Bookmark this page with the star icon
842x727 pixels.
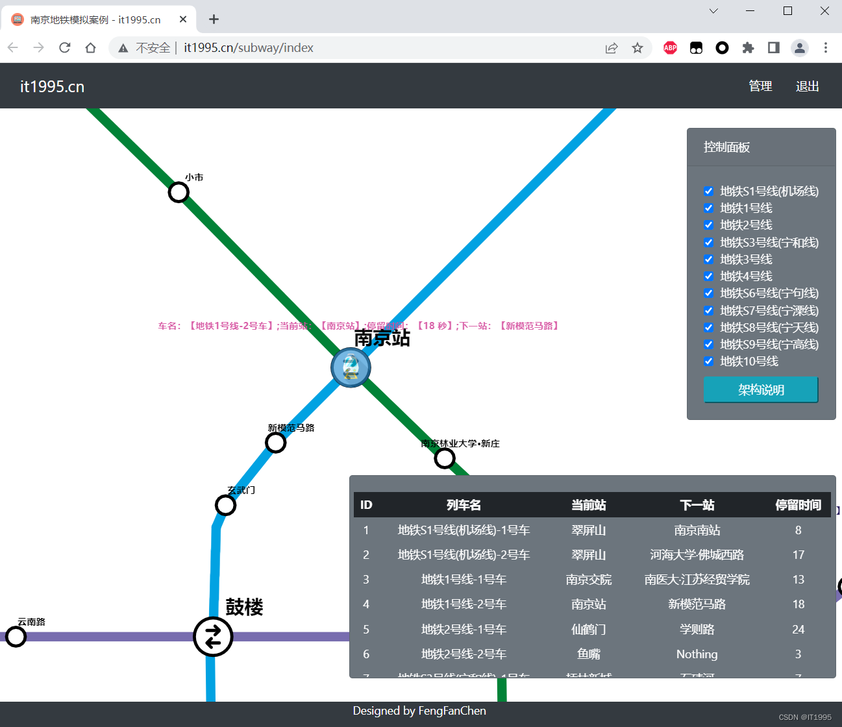(638, 48)
